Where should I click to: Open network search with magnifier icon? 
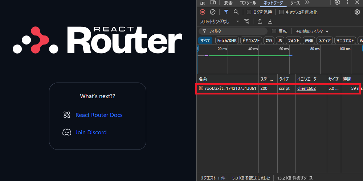(236, 12)
